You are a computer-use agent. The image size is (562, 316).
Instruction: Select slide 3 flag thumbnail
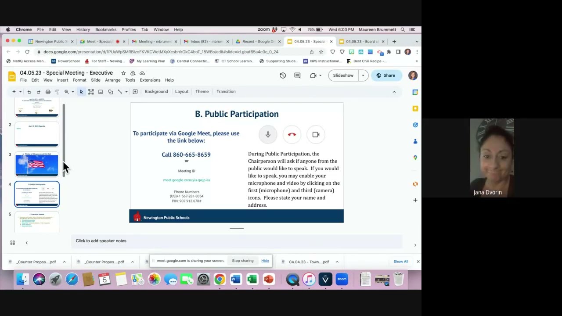click(x=37, y=164)
